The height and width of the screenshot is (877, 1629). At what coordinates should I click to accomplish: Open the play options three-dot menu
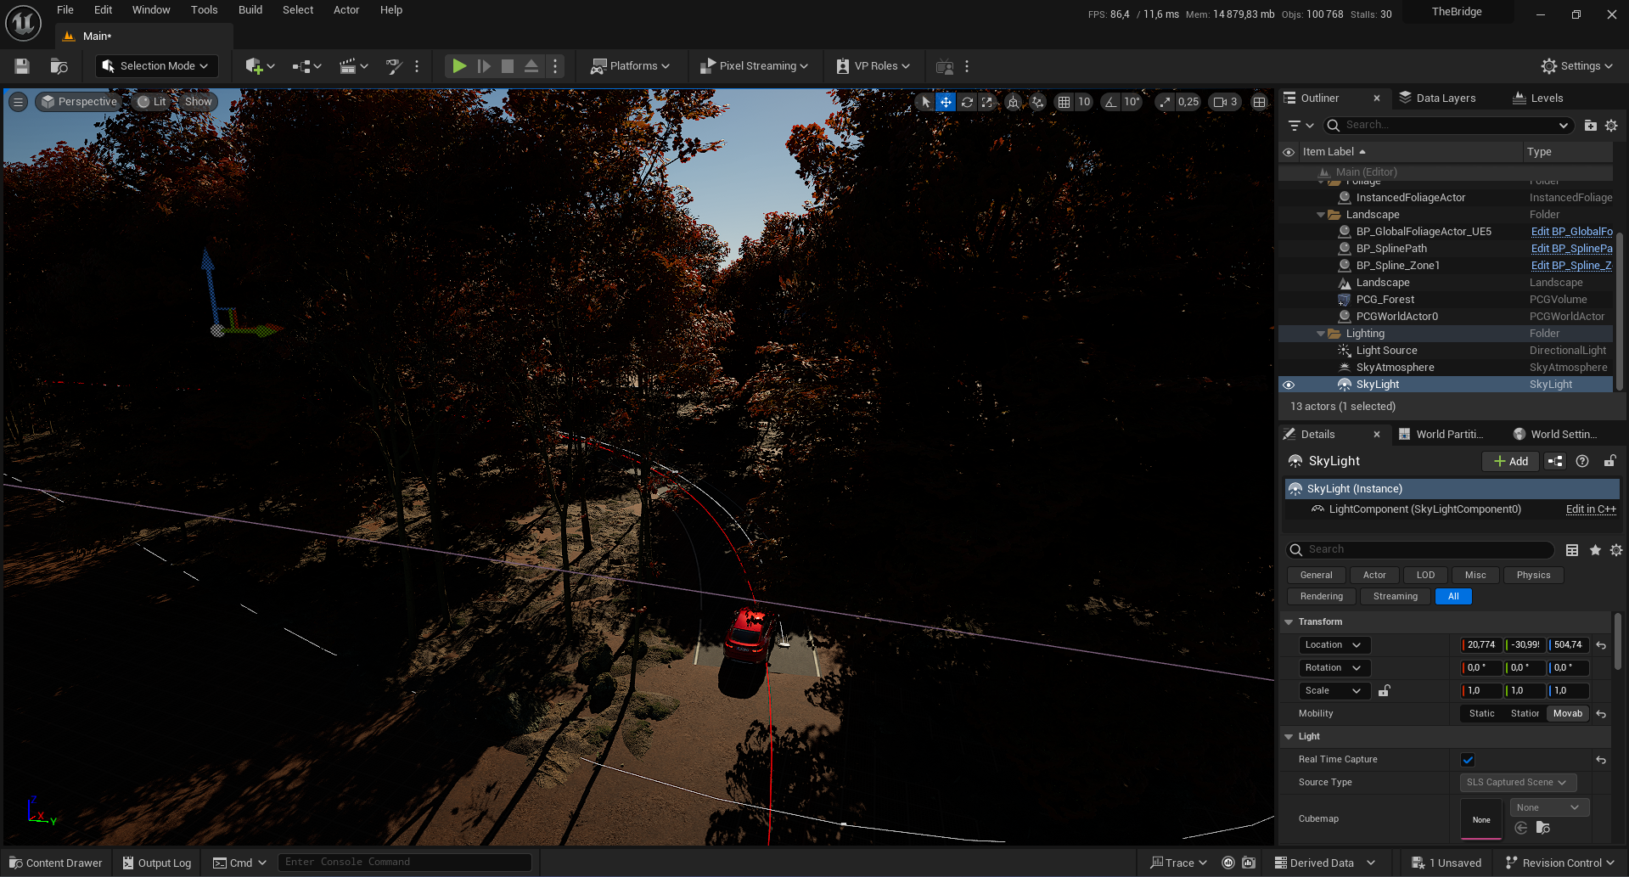tap(555, 66)
